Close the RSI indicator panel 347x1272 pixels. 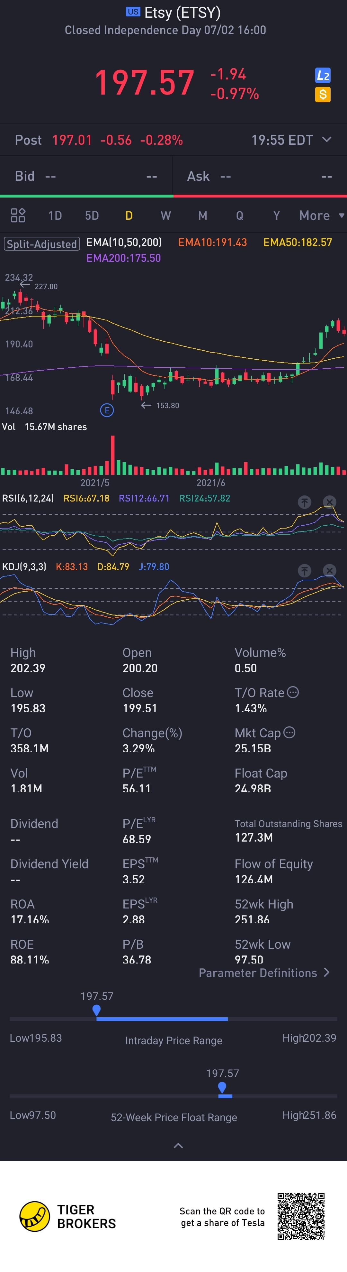point(329,502)
